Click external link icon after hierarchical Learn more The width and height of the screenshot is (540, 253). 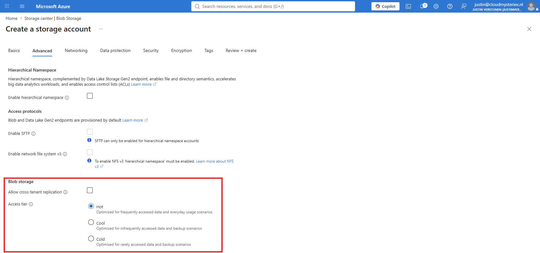pos(155,84)
